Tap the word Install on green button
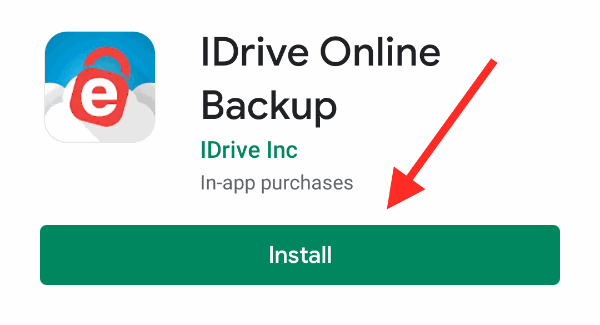The image size is (600, 325). pyautogui.click(x=300, y=255)
